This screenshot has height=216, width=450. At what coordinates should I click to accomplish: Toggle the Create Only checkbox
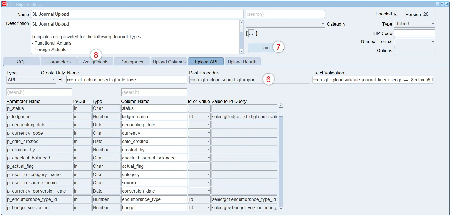click(x=60, y=79)
